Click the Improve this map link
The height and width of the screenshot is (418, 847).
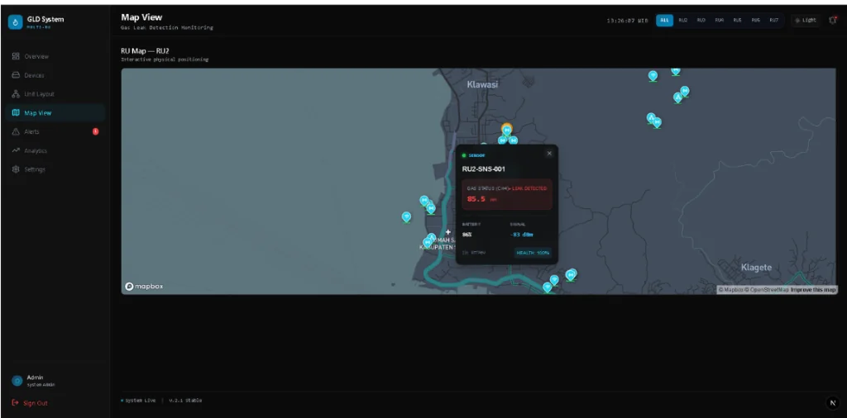[814, 290]
